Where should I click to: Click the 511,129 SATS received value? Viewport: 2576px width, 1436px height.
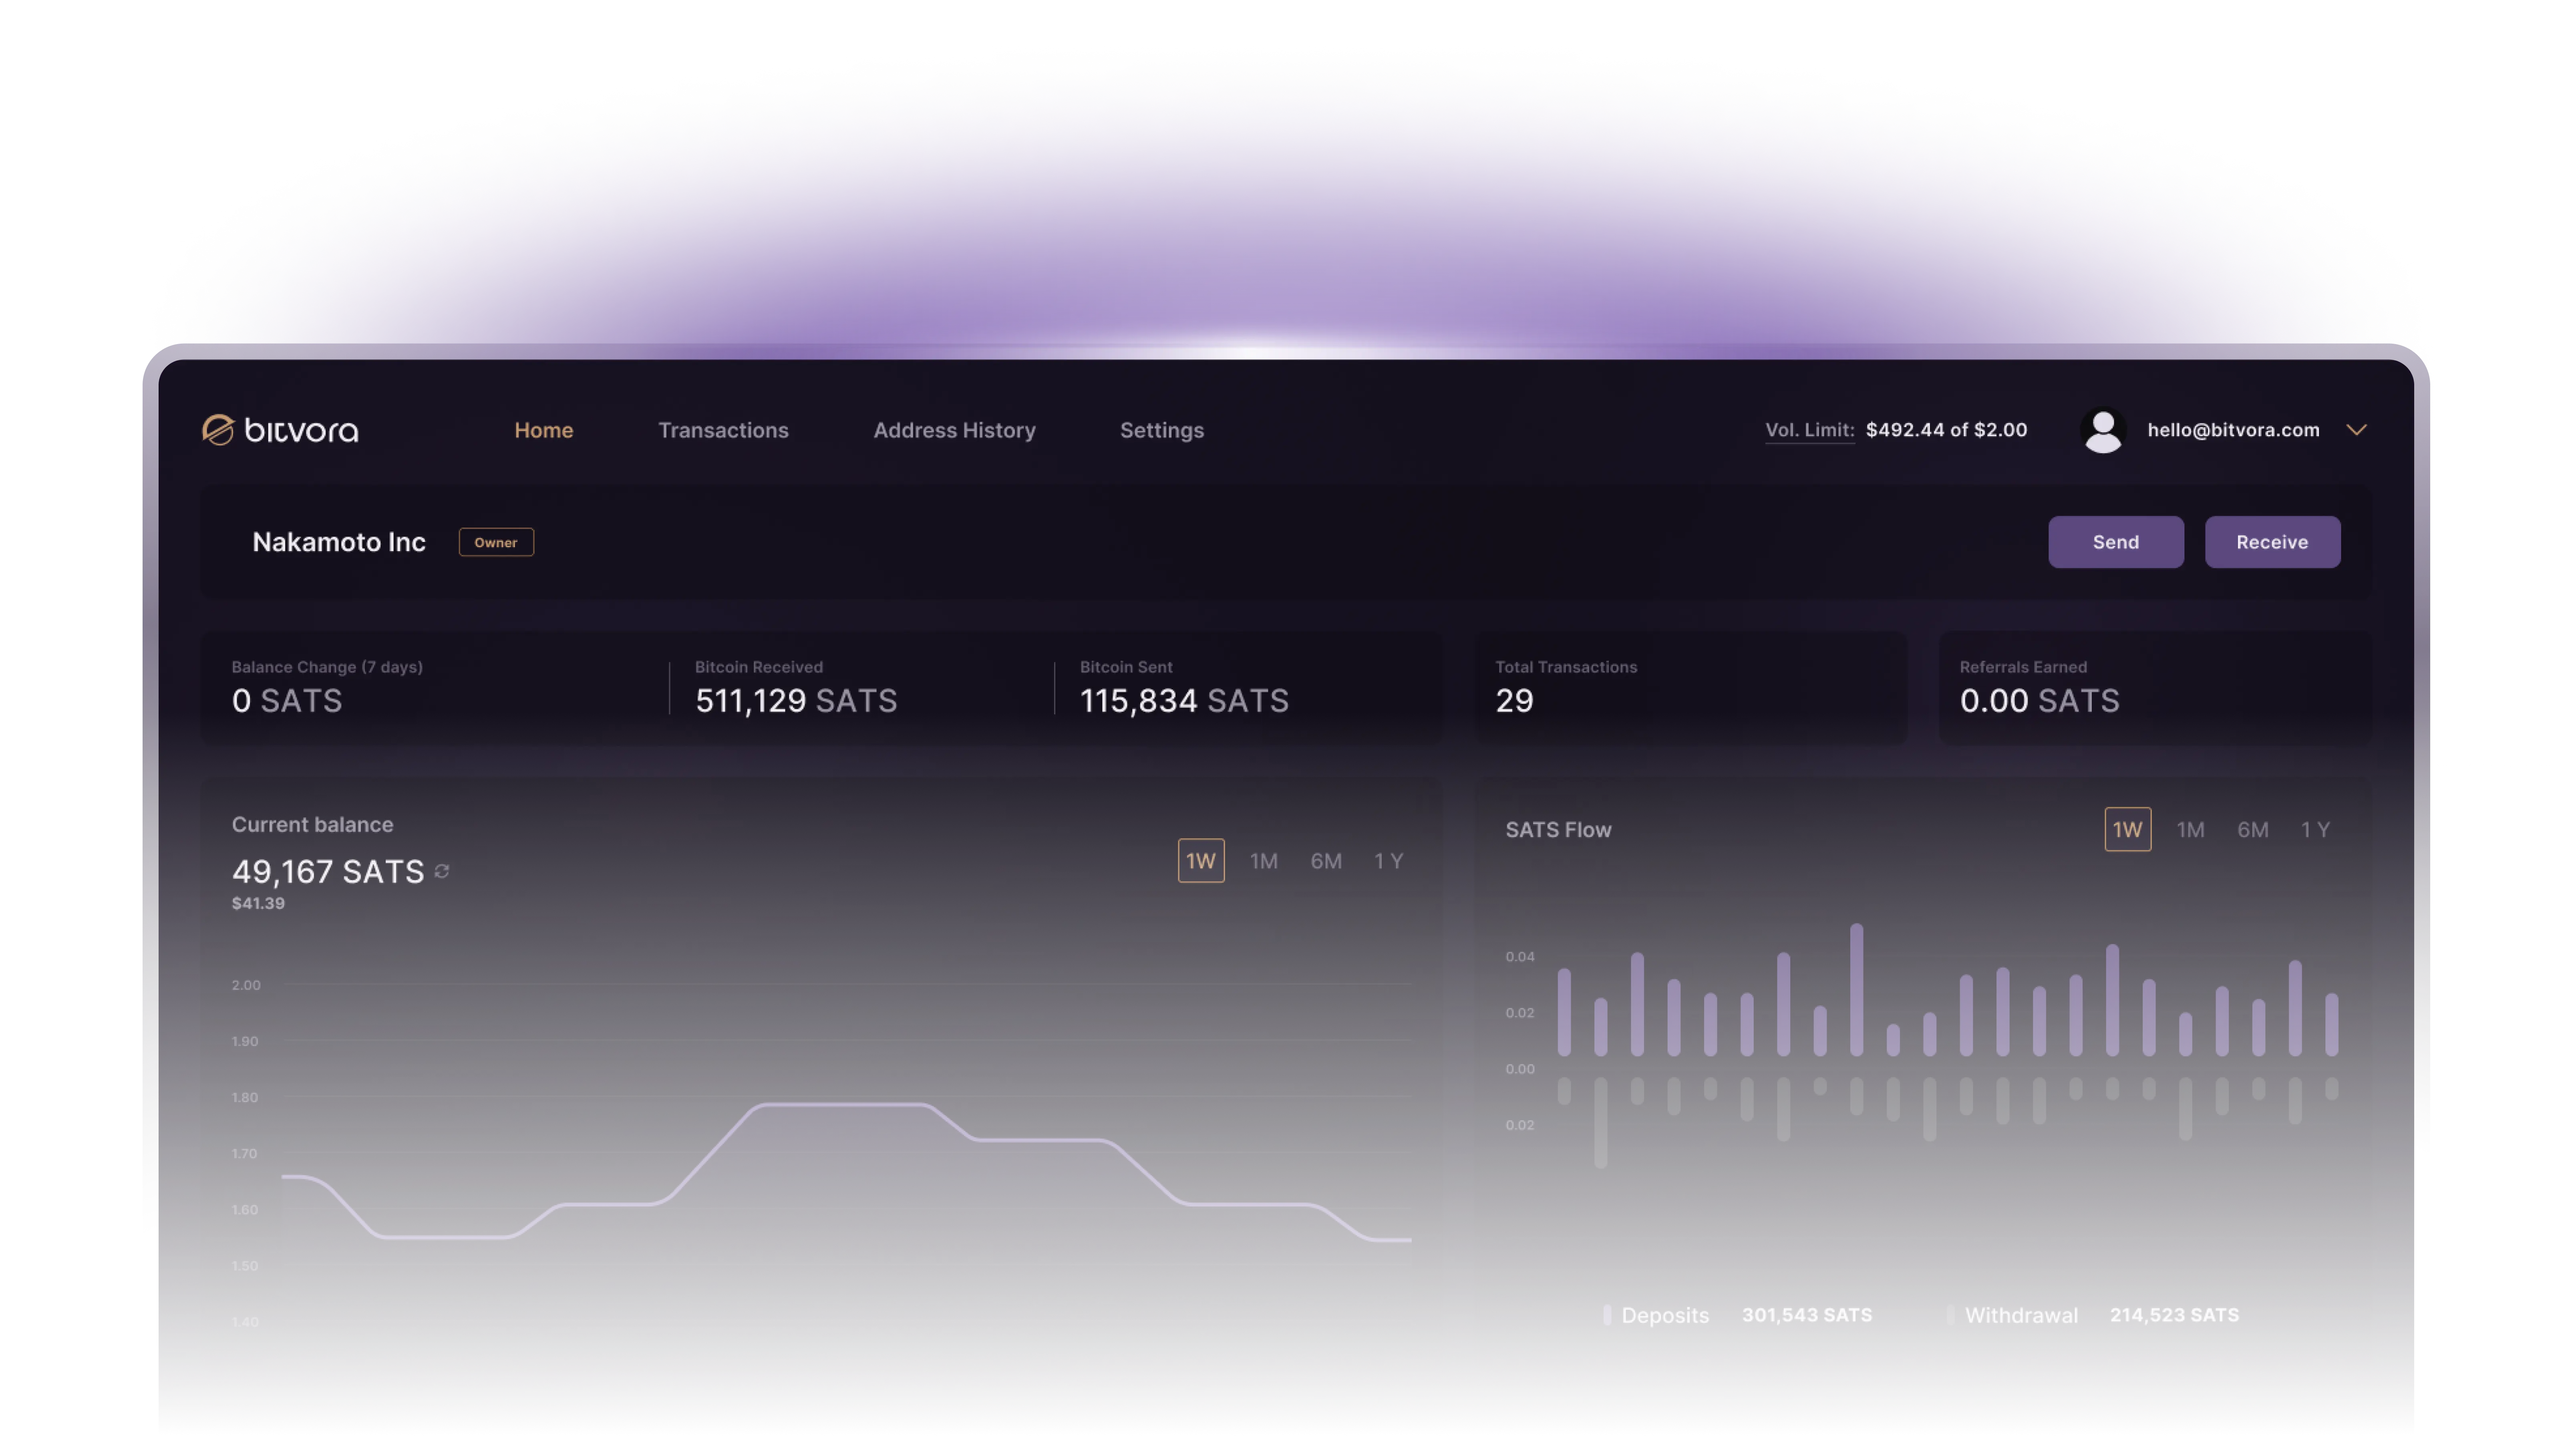(x=796, y=701)
